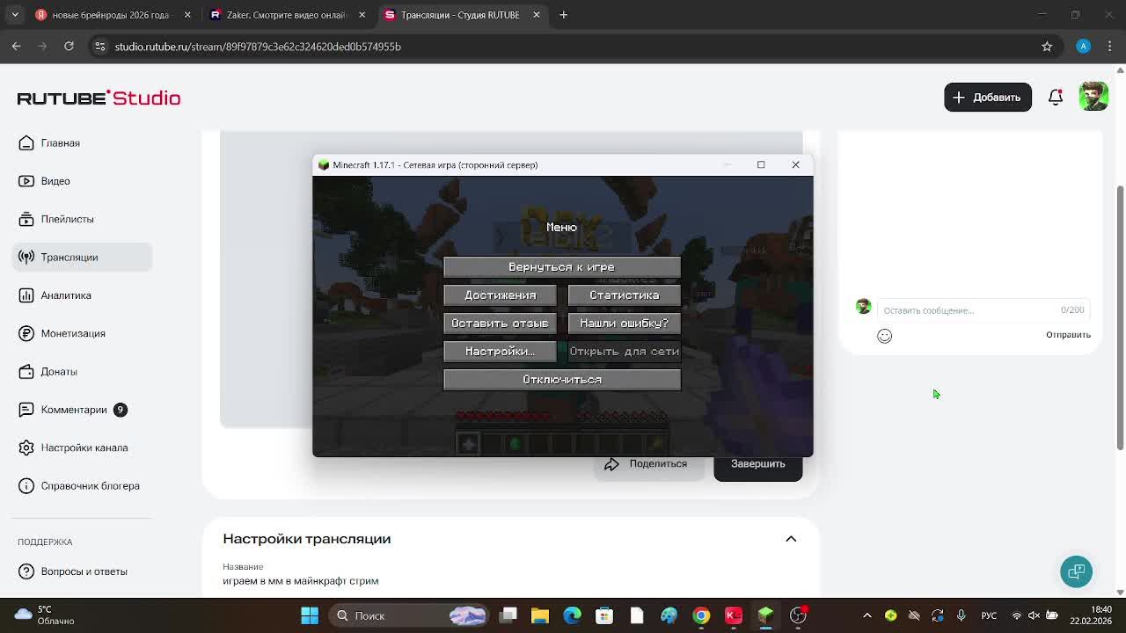The width and height of the screenshot is (1126, 633).
Task: Switch РУС keyboard language
Action: [x=989, y=615]
